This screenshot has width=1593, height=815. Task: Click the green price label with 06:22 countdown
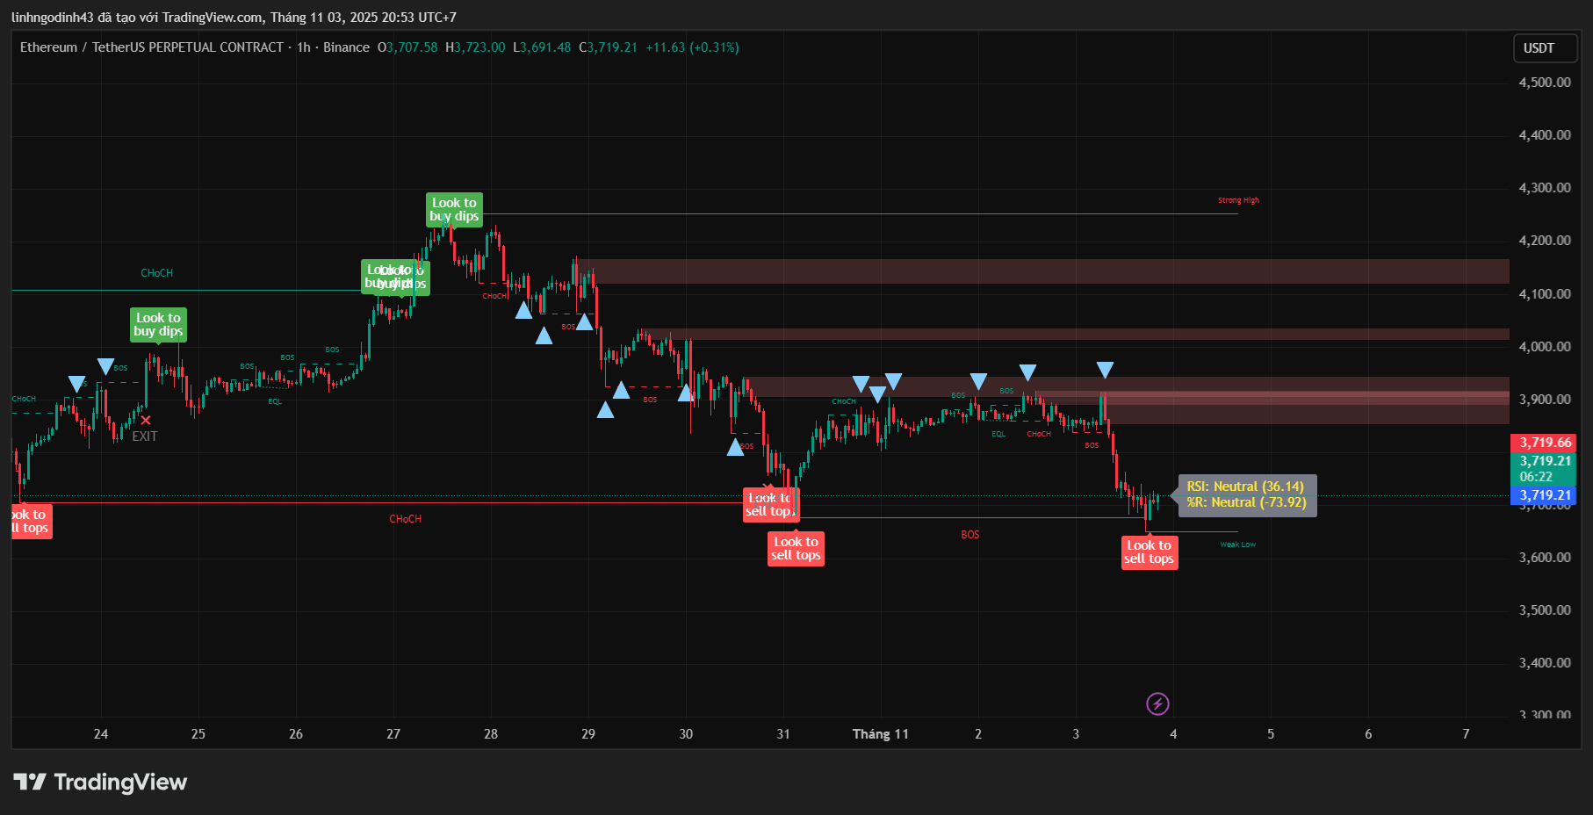coord(1543,469)
